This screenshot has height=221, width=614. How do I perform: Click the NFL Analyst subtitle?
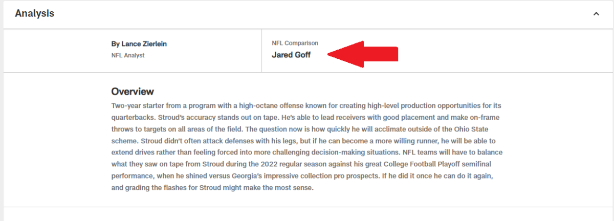pyautogui.click(x=128, y=55)
